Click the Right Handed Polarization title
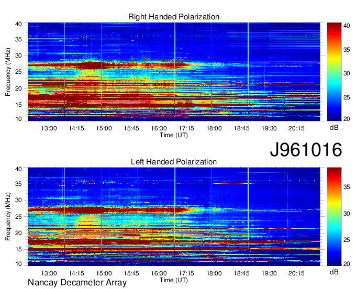356x289 pixels. (x=174, y=17)
